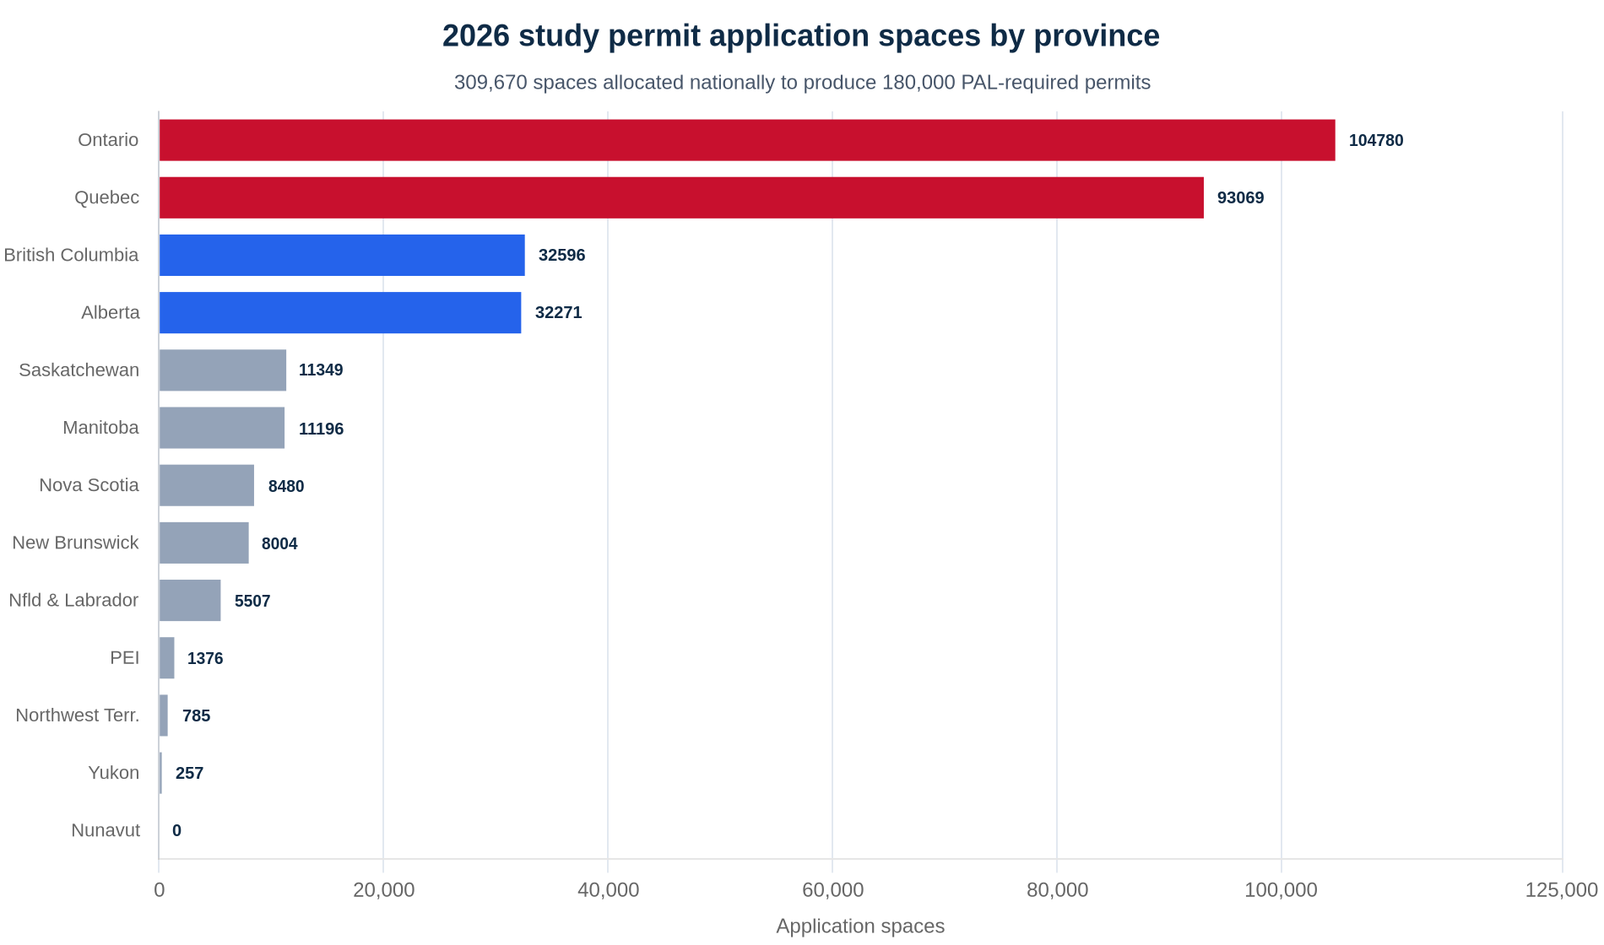Select the PEI bar
This screenshot has width=1604, height=945.
[167, 657]
